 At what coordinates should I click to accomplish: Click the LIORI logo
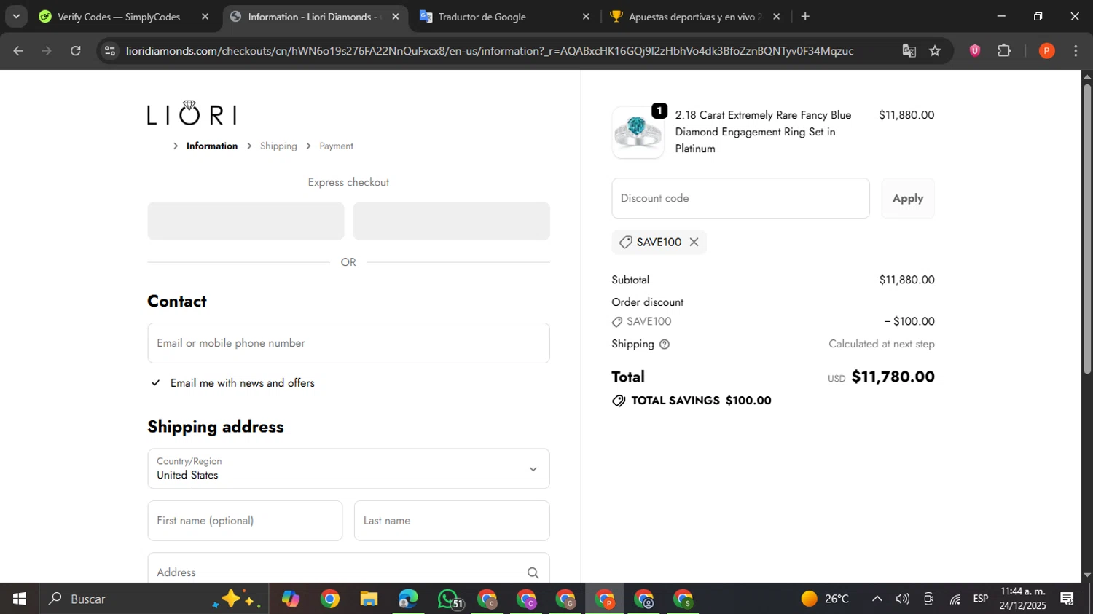click(x=192, y=113)
